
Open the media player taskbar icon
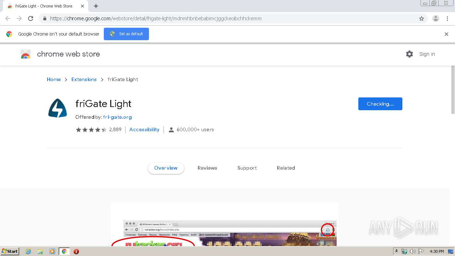52,251
